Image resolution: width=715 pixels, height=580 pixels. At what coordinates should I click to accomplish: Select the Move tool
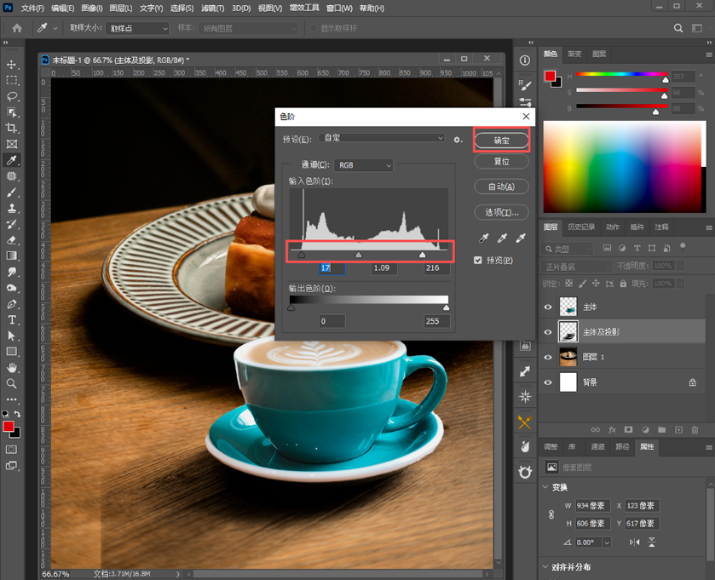pos(12,64)
